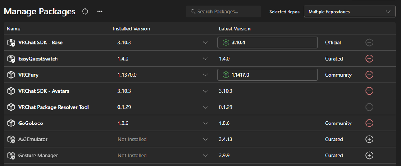Click installed version 1.1370.0 of VRCFury
Image resolution: width=401 pixels, height=166 pixels.
pos(127,75)
